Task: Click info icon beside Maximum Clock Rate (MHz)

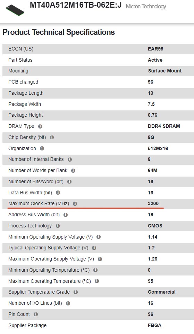Action: 75,204
